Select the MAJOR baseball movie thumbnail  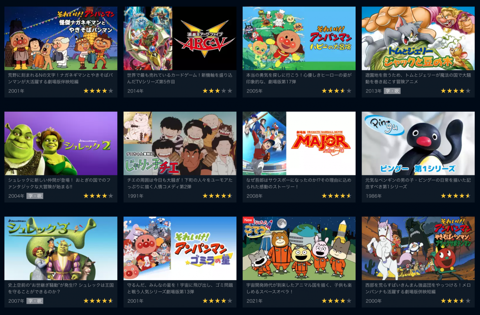tap(299, 143)
